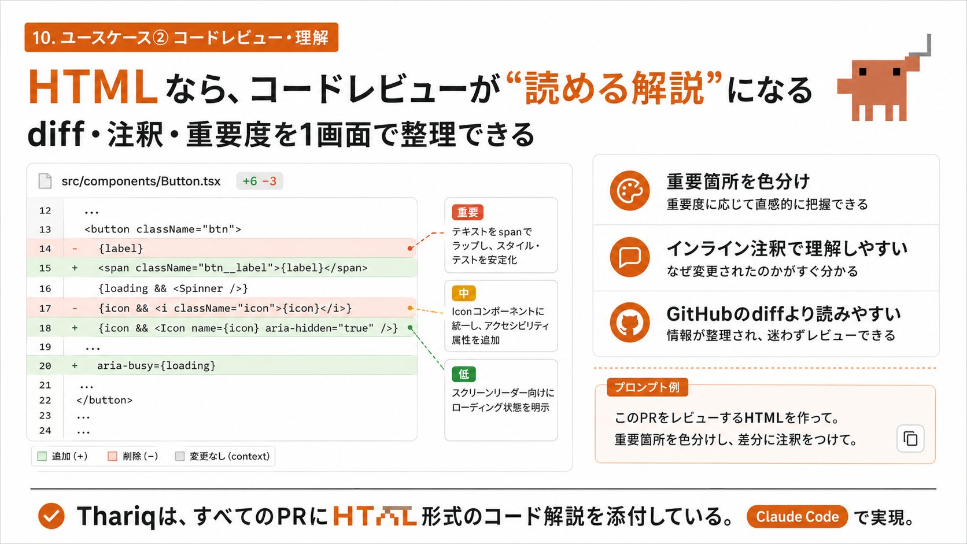Viewport: 967px width, 544px height.
Task: Click the red 削除 (−) legend swatch
Action: (x=113, y=456)
